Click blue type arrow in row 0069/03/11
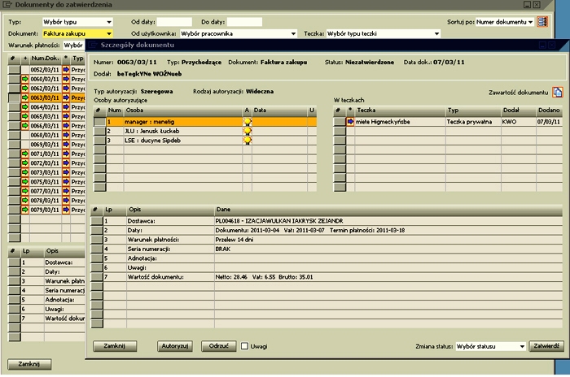 coord(66,145)
